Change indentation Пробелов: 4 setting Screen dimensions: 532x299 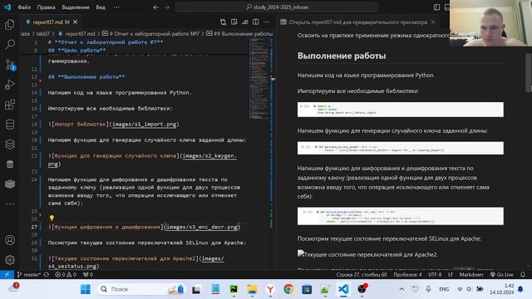pos(407,275)
